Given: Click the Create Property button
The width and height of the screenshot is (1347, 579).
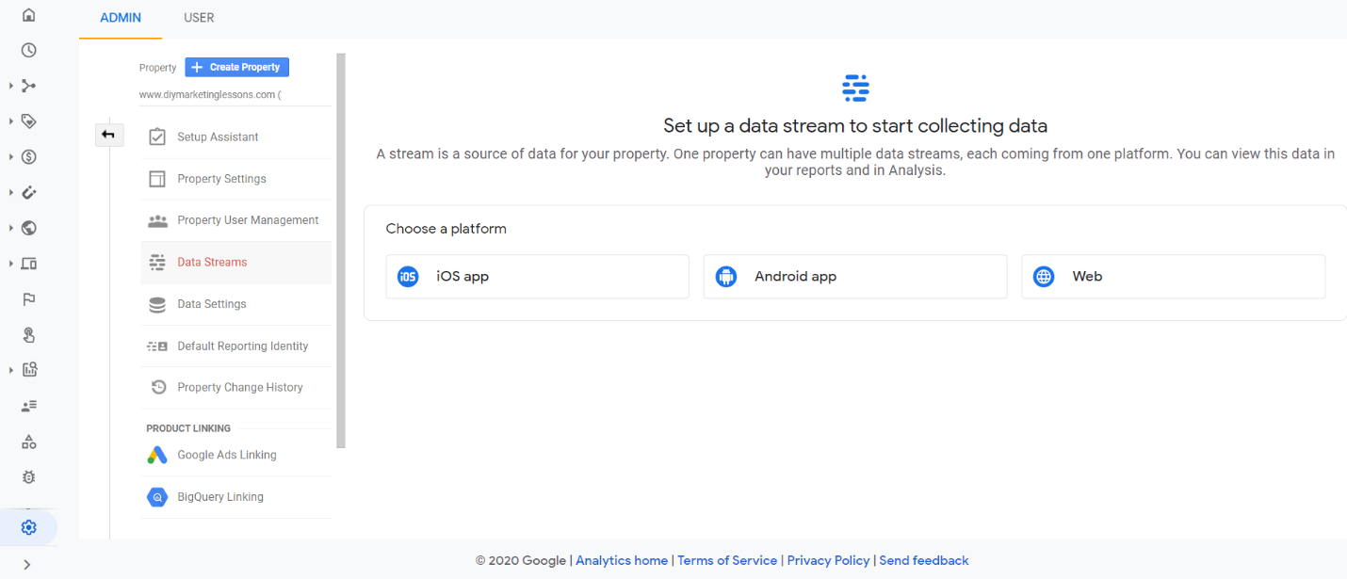Looking at the screenshot, I should click(x=237, y=67).
